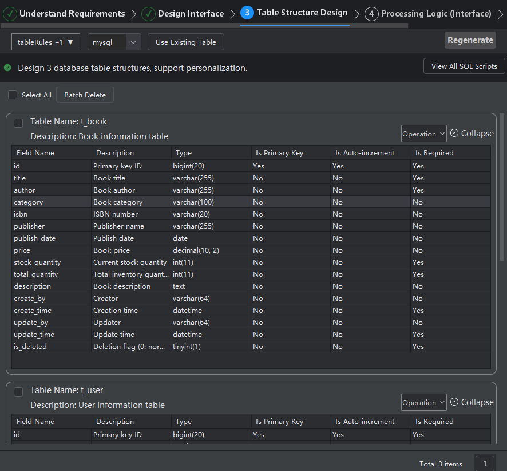This screenshot has width=507, height=471.
Task: Switch to Processing Logic (Interface) step
Action: click(x=435, y=14)
